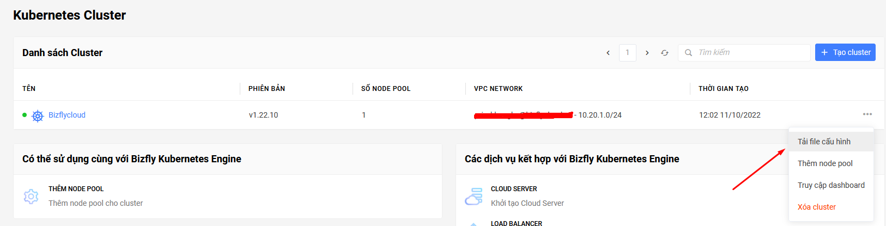Viewport: 886px width, 226px height.
Task: Refresh the cluster list
Action: 665,53
